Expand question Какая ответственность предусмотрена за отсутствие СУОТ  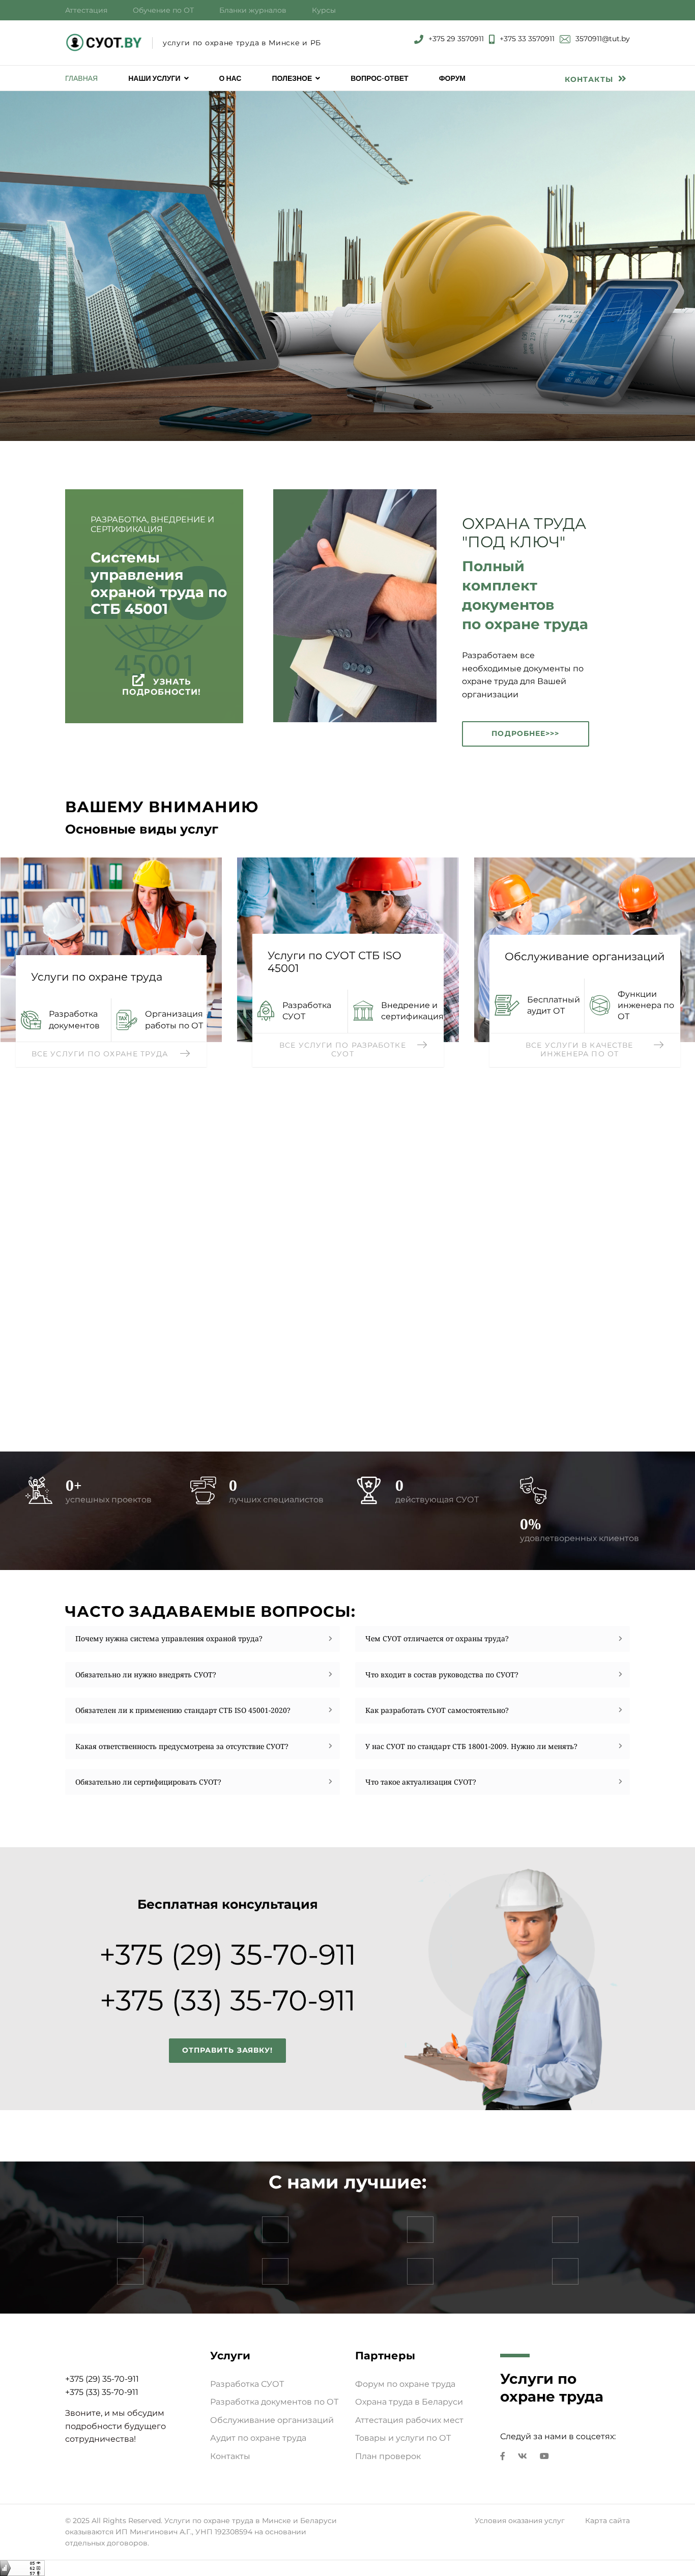(202, 1747)
